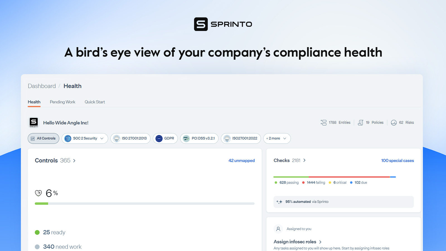Click the 340 need work text
The image size is (446, 251).
(62, 247)
